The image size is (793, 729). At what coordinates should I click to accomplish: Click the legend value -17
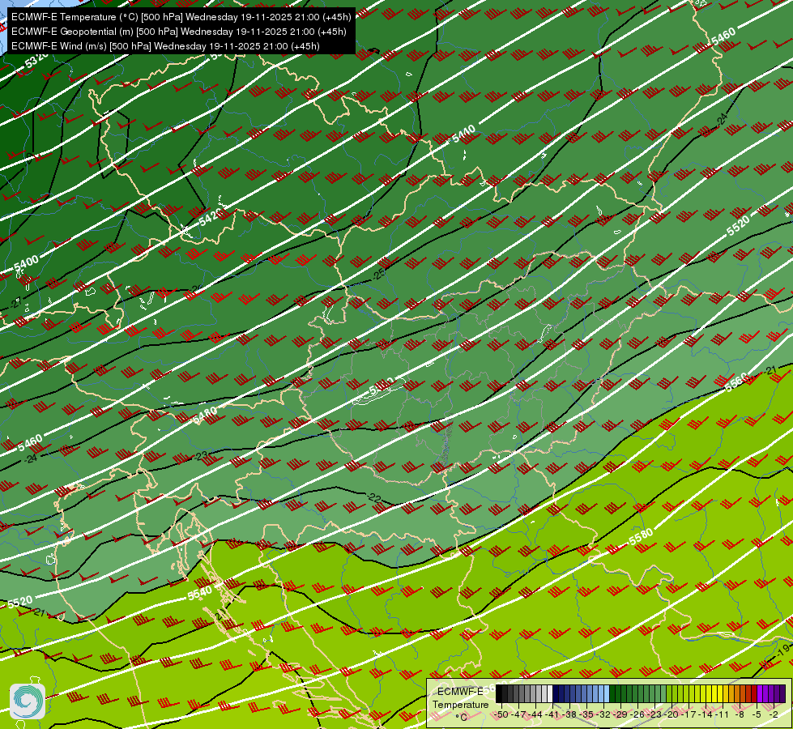[x=689, y=715]
